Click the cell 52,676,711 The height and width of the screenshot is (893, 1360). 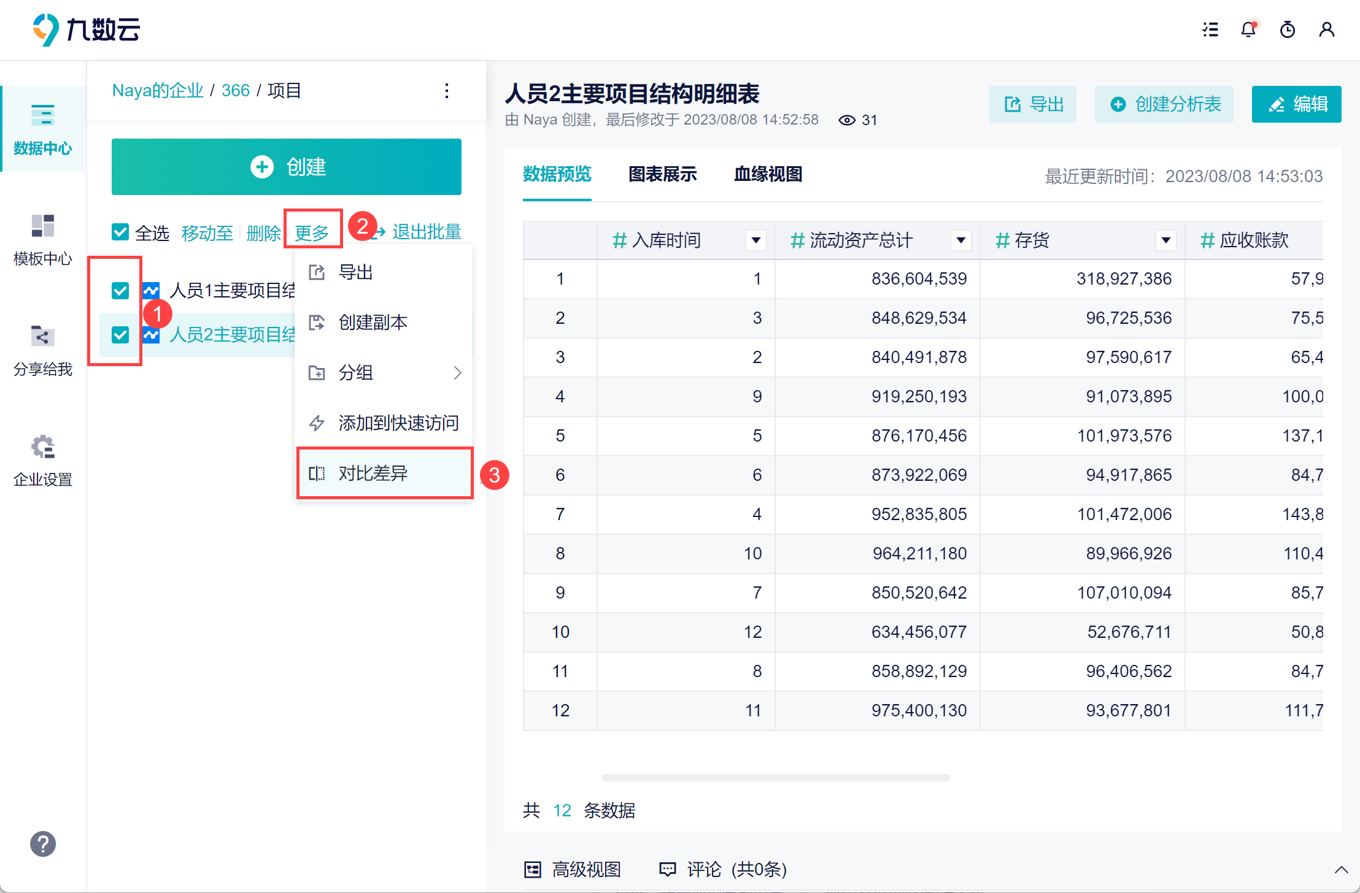tap(1083, 632)
